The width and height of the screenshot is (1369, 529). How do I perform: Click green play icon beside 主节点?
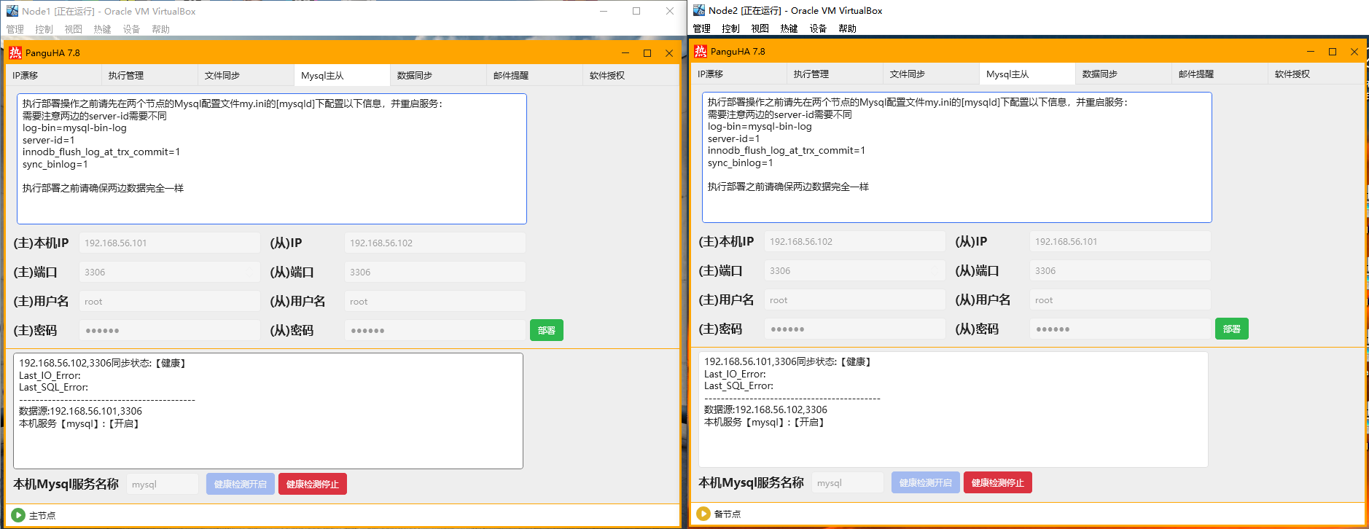click(18, 515)
